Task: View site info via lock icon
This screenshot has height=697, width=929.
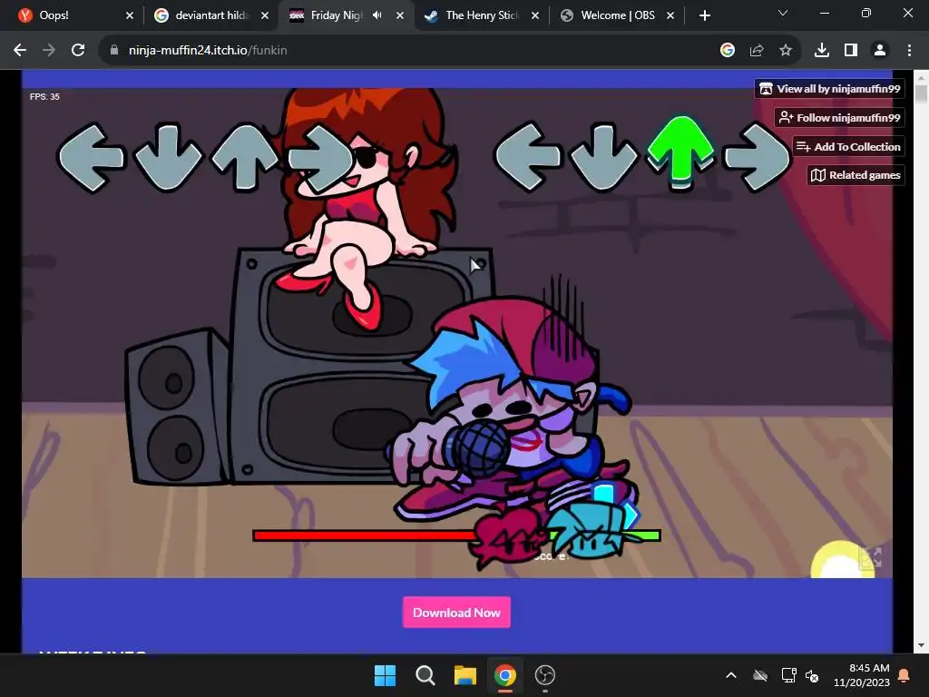Action: pos(114,51)
